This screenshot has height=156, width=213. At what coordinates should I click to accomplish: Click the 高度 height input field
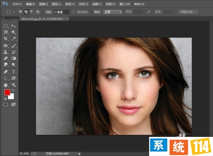[x=168, y=12]
